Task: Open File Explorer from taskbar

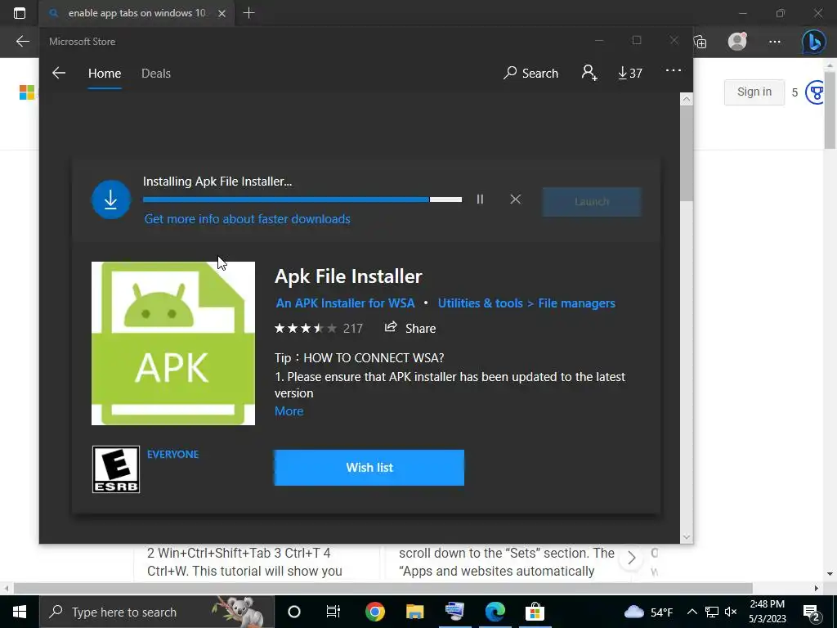Action: (414, 612)
